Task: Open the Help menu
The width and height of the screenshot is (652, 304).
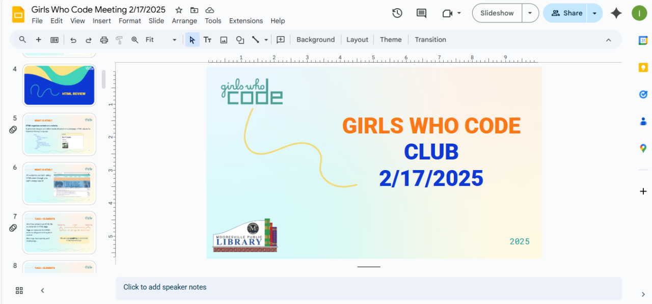Action: pos(278,21)
